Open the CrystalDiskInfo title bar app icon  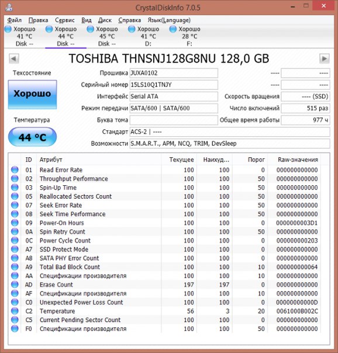[x=9, y=7]
